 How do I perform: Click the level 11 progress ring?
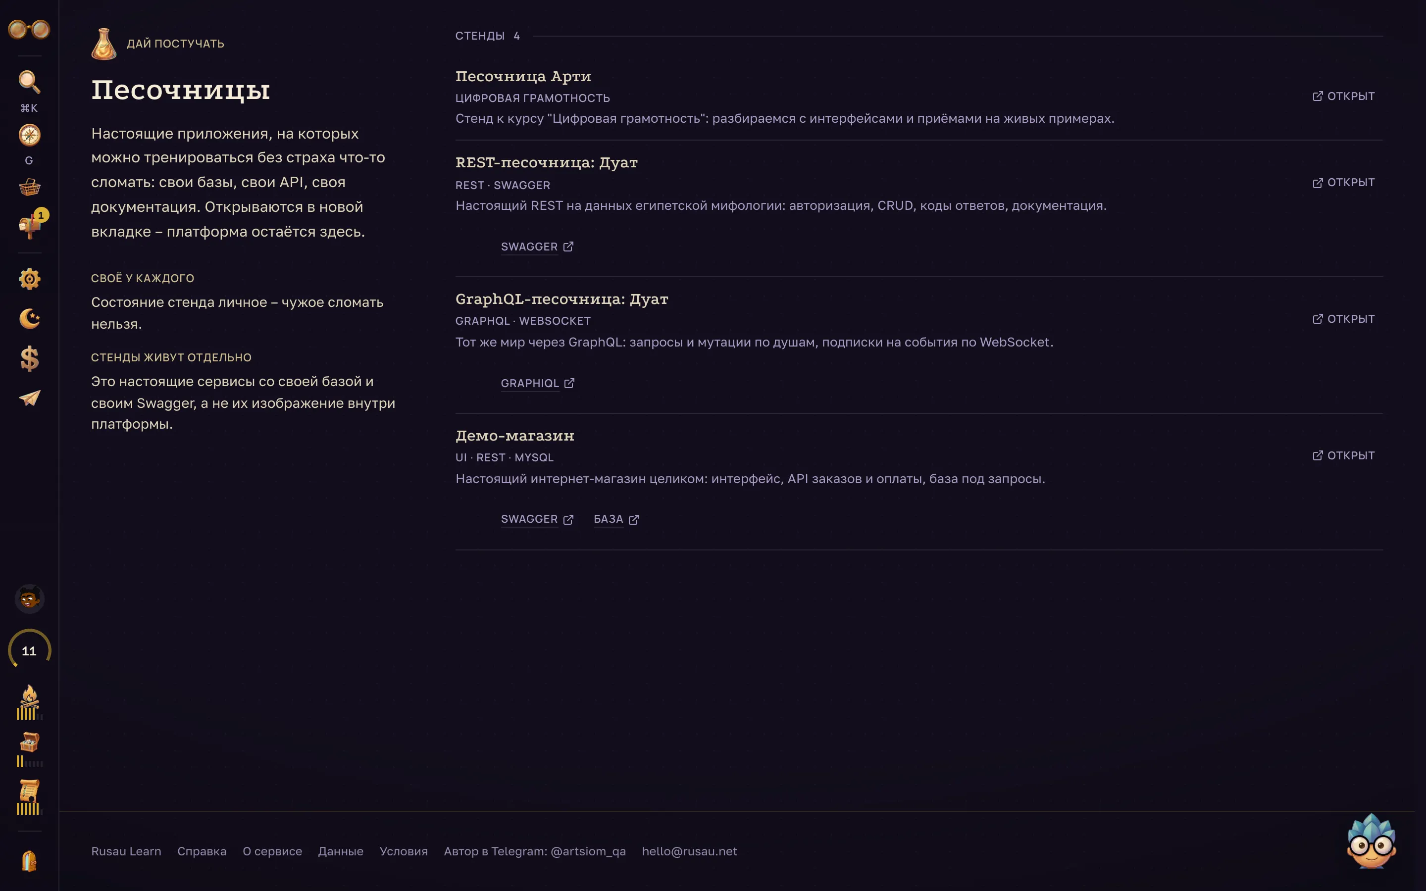click(x=29, y=650)
